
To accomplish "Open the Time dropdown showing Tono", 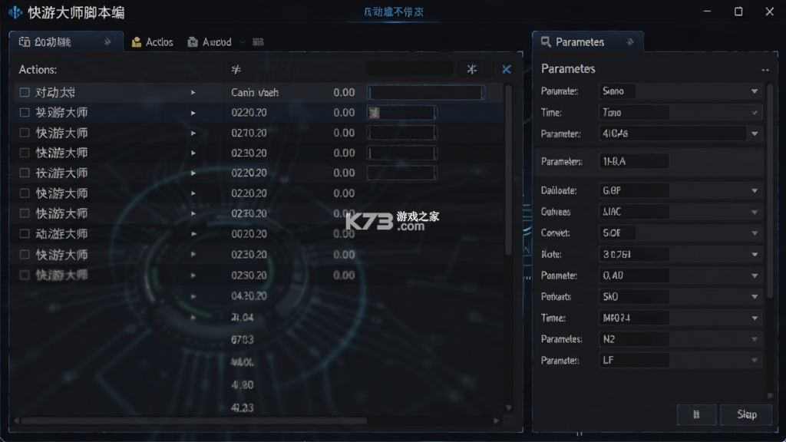I will click(x=755, y=113).
